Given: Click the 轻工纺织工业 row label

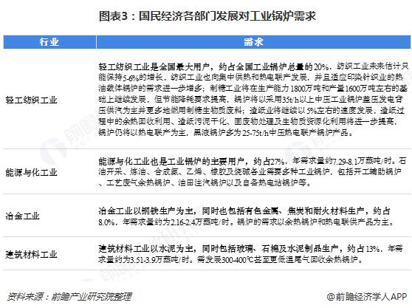Looking at the screenshot, I should point(31,100).
